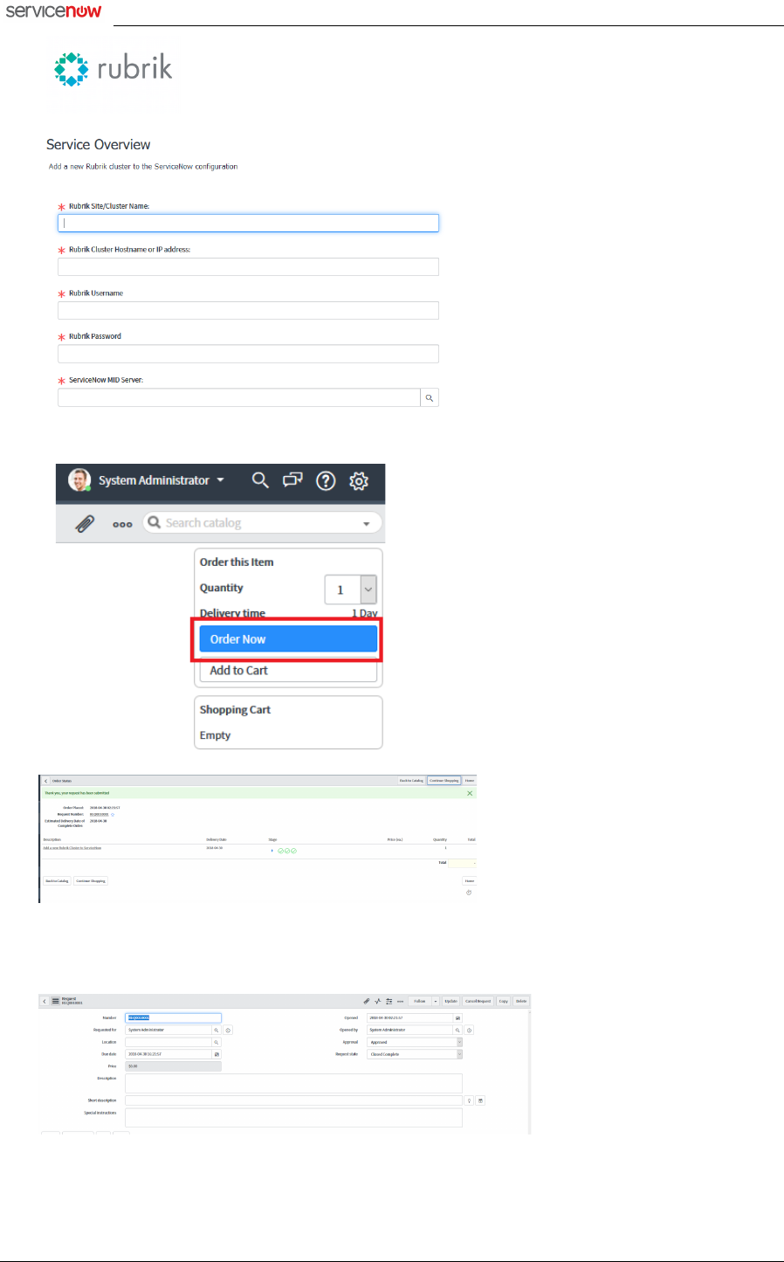Open the Request state dropdown

pos(415,1054)
